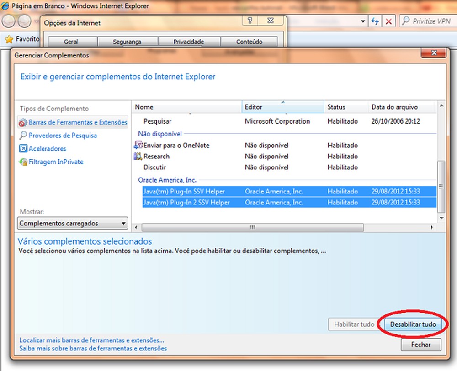457x371 pixels.
Task: Click the 'Habilitar tudo' button
Action: 355,324
